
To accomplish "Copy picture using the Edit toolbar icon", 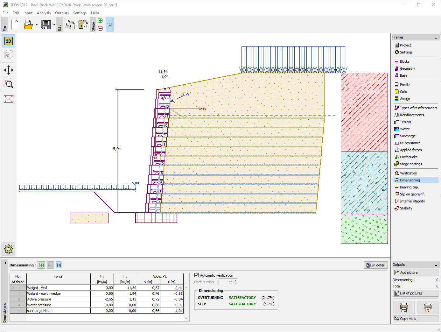I will tap(70, 25).
